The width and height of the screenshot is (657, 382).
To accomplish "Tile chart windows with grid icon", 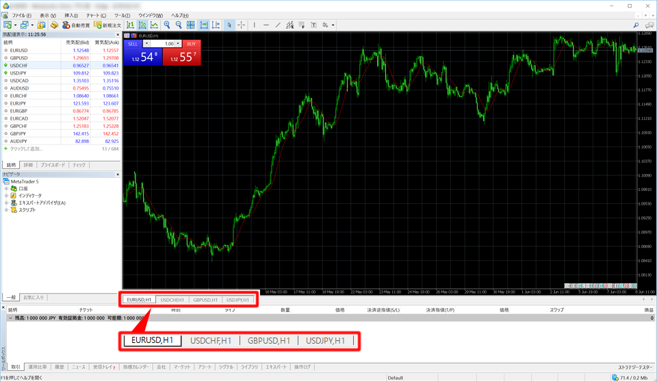I will point(191,25).
